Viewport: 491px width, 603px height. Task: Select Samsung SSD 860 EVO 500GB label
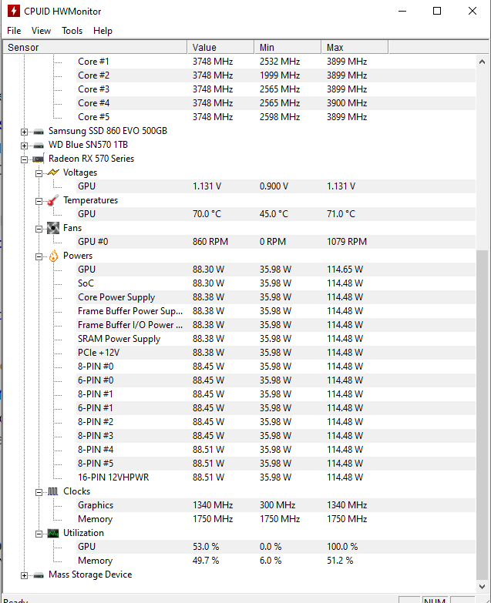pos(108,131)
